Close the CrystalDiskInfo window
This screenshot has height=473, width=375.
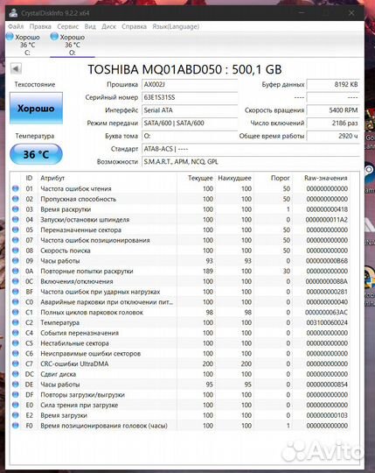coord(351,13)
